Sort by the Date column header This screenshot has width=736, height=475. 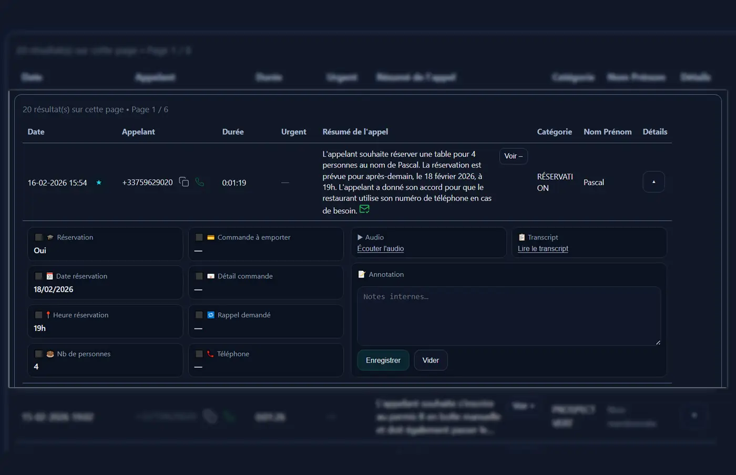[x=36, y=132]
